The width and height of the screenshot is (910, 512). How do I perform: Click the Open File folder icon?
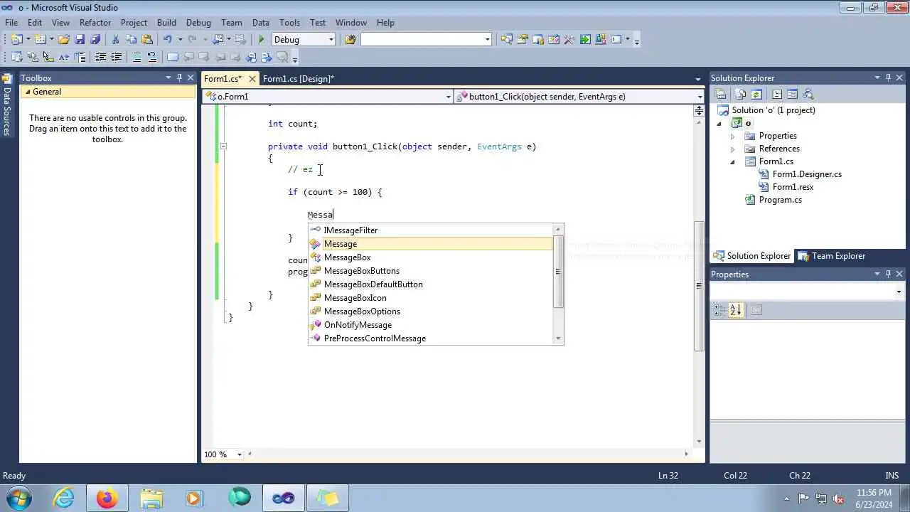point(63,40)
